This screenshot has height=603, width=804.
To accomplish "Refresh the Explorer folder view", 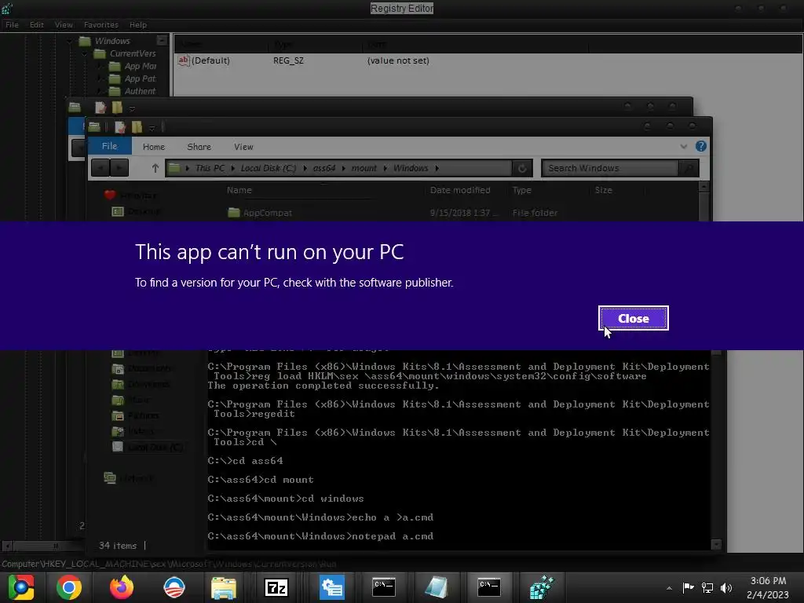I will pos(522,168).
